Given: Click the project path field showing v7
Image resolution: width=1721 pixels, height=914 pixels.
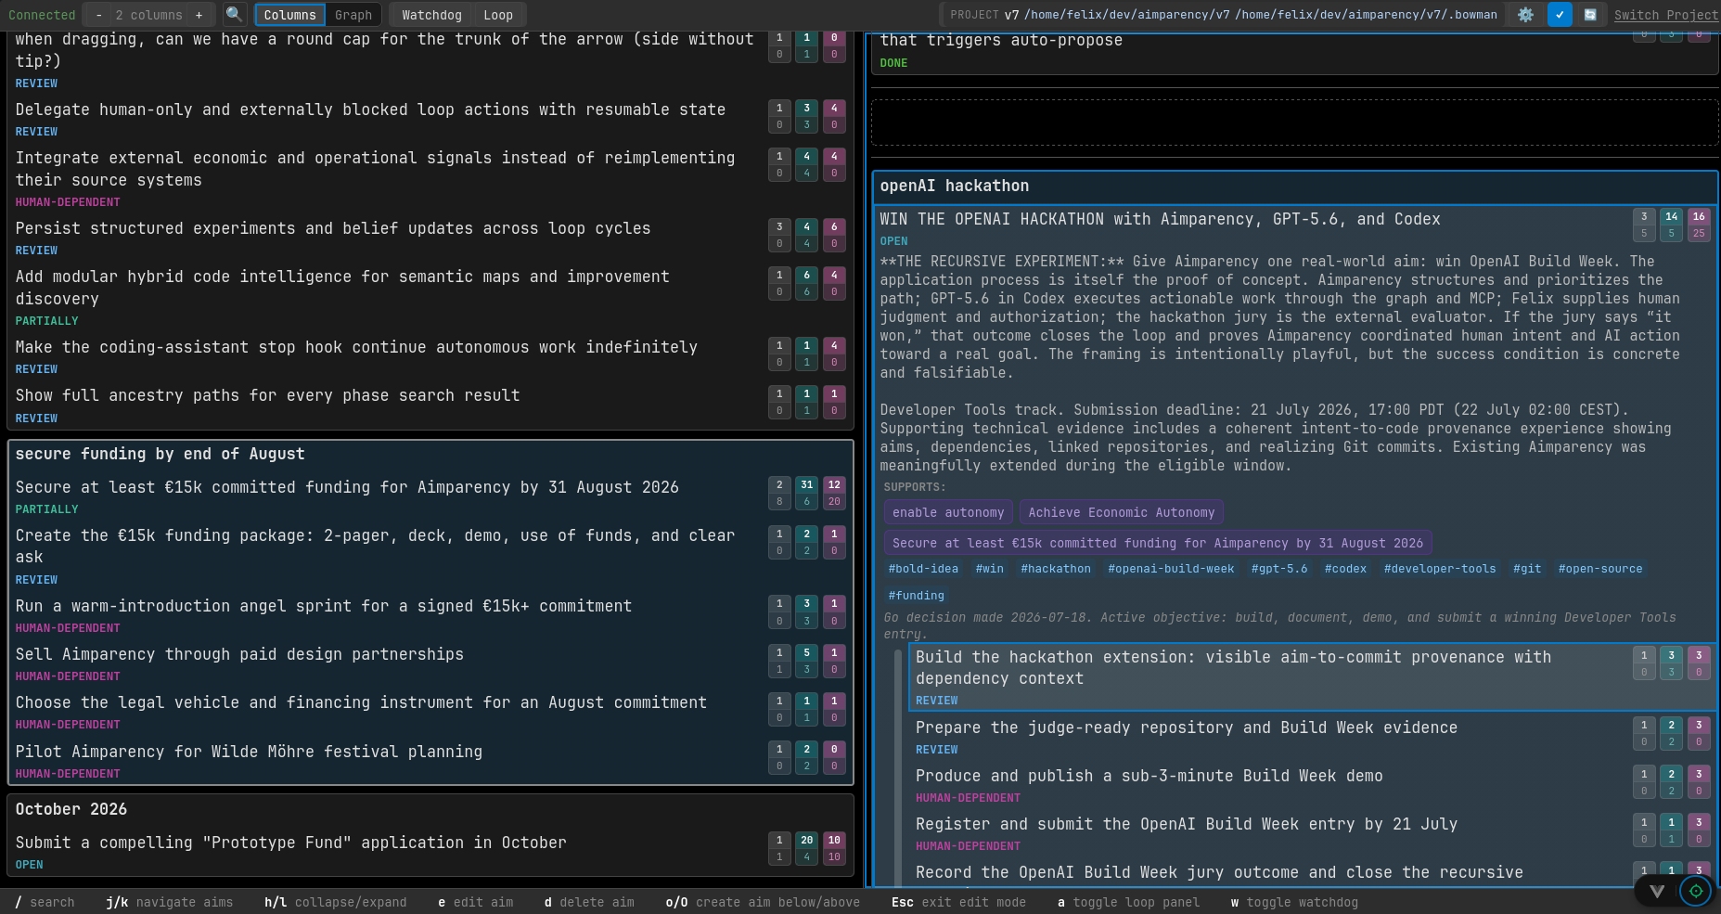Looking at the screenshot, I should click(x=1224, y=15).
